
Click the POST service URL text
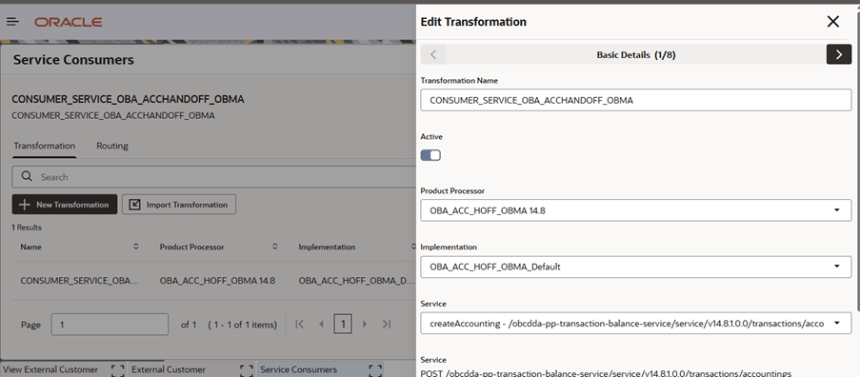click(x=606, y=373)
